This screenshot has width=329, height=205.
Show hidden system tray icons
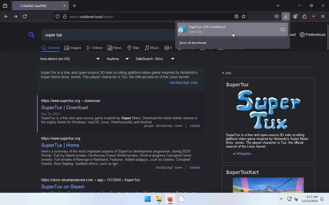pyautogui.click(x=281, y=199)
